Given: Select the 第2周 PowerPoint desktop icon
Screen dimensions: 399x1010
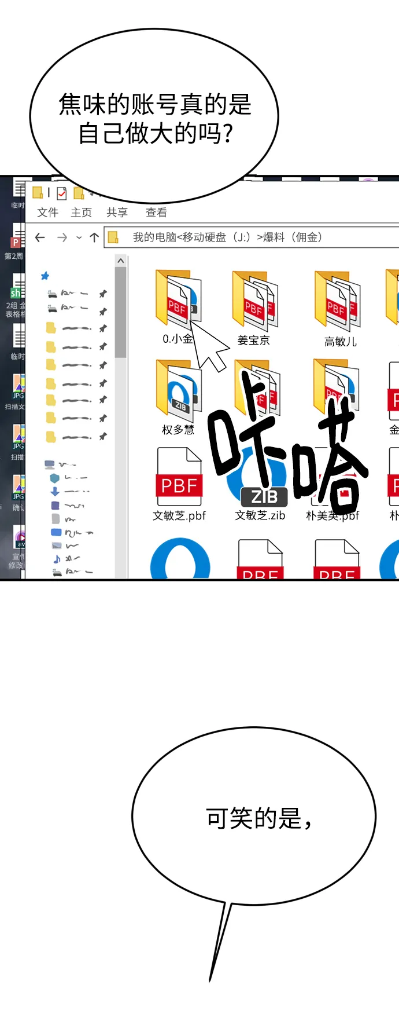Looking at the screenshot, I should coord(16,241).
